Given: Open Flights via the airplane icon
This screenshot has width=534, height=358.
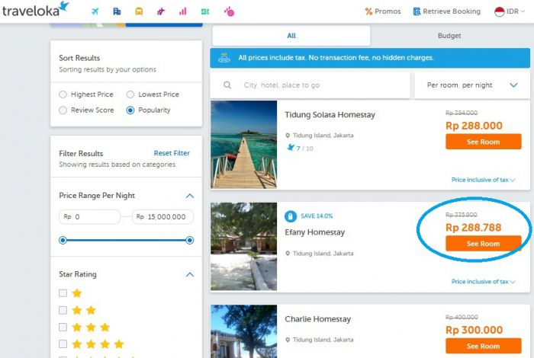Looking at the screenshot, I should click(x=95, y=11).
